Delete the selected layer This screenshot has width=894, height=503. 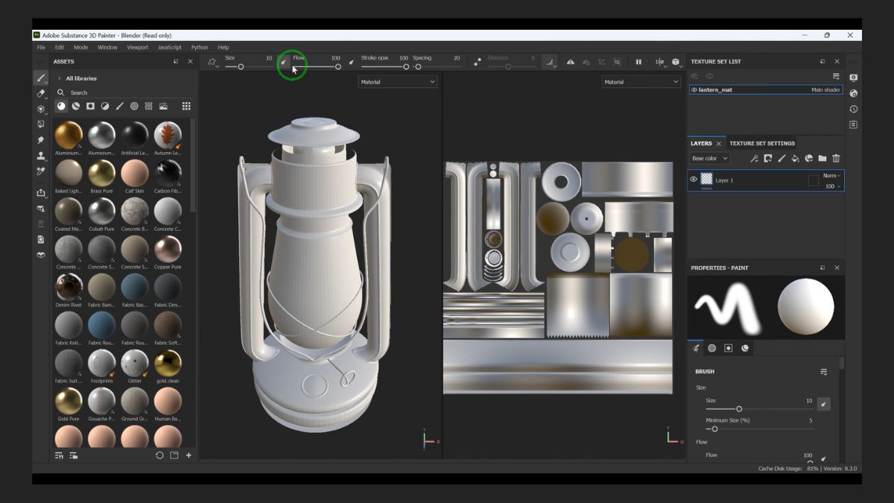click(x=836, y=159)
